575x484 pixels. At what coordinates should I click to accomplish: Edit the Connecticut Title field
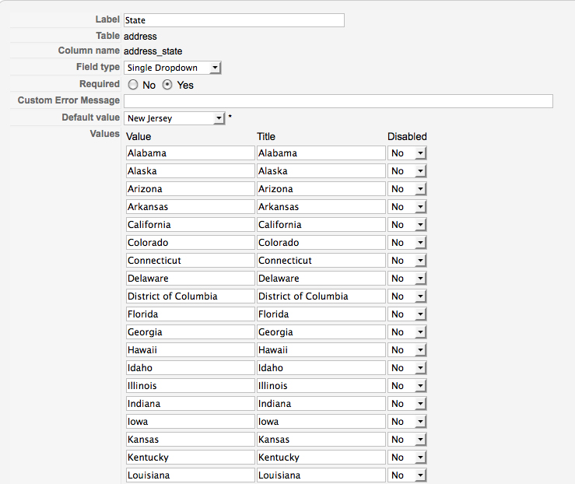(x=321, y=261)
